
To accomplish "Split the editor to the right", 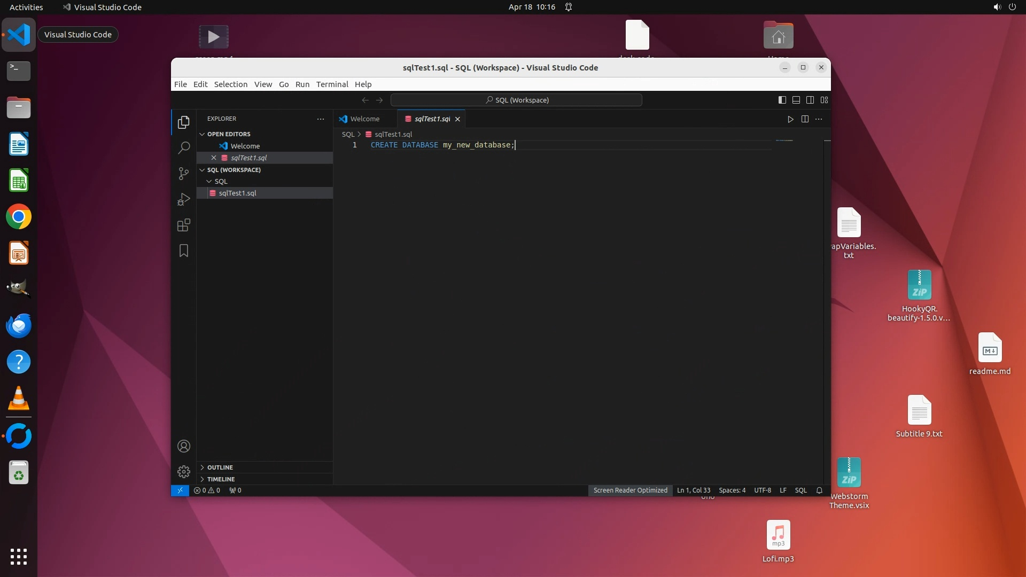I will (x=805, y=119).
